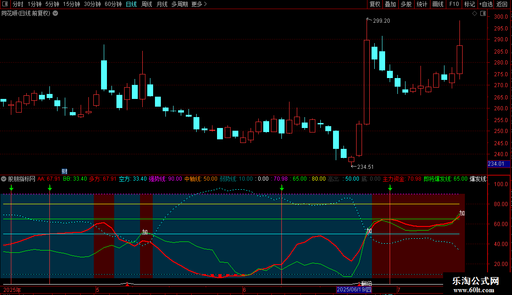Select the 日线 daily tab

point(131,4)
